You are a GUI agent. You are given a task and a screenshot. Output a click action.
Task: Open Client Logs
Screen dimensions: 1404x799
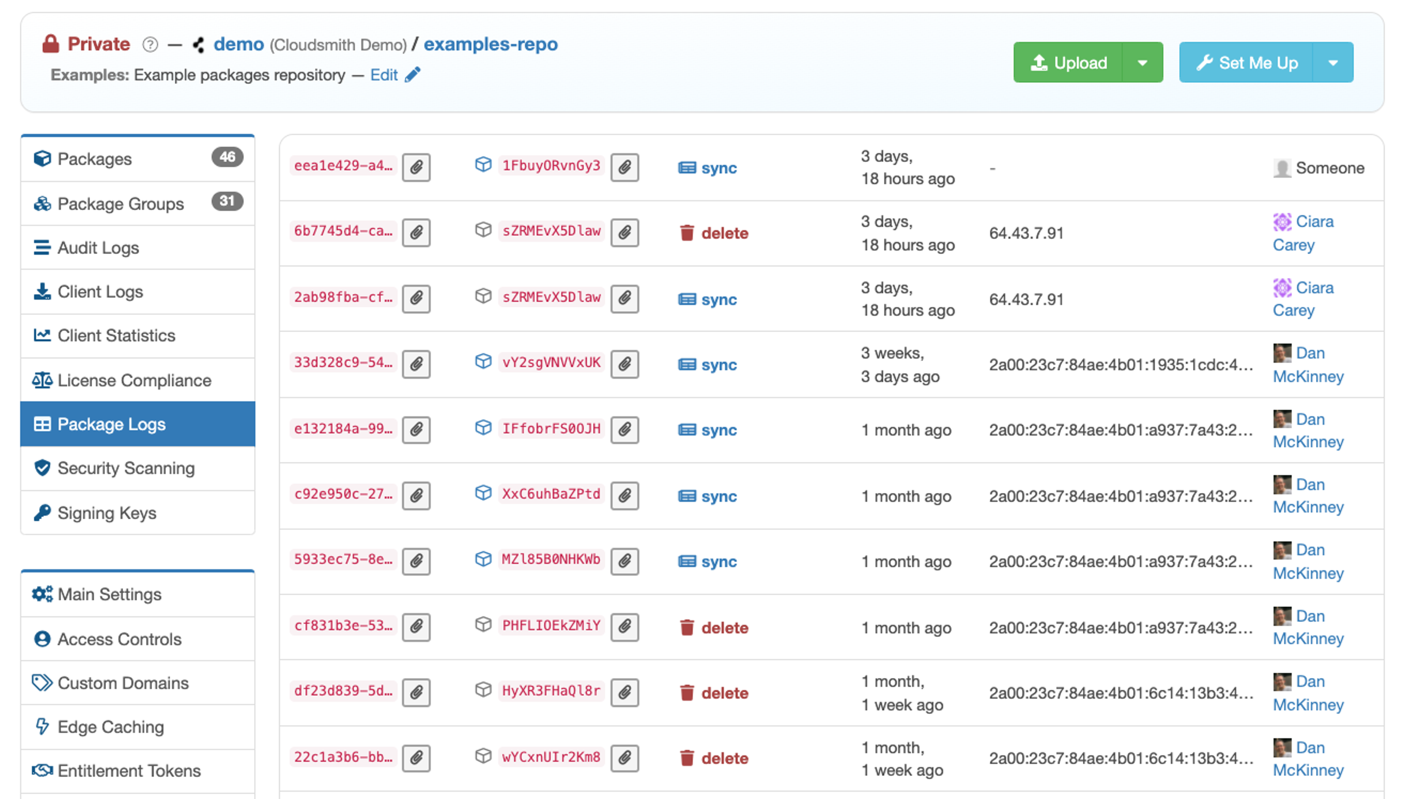[x=138, y=291]
